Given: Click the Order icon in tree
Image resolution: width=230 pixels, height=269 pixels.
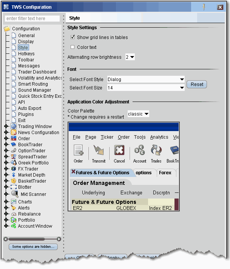Looking at the screenshot, I should [14, 138].
